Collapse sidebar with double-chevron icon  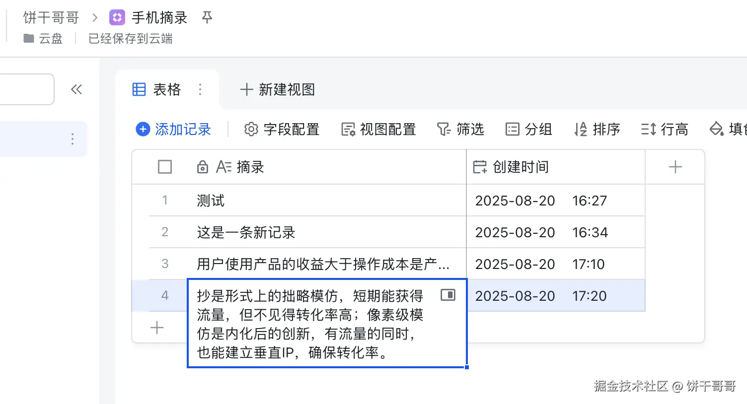[x=76, y=89]
